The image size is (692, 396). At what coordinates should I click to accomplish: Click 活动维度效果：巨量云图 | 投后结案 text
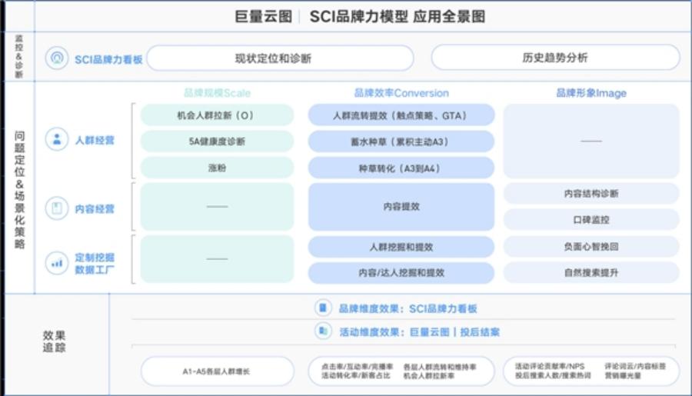point(419,331)
